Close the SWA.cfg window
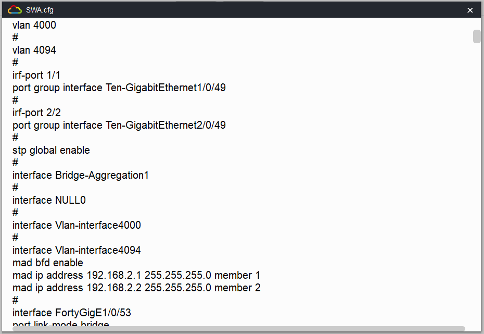Screen dimensions: 484x334 (470, 10)
